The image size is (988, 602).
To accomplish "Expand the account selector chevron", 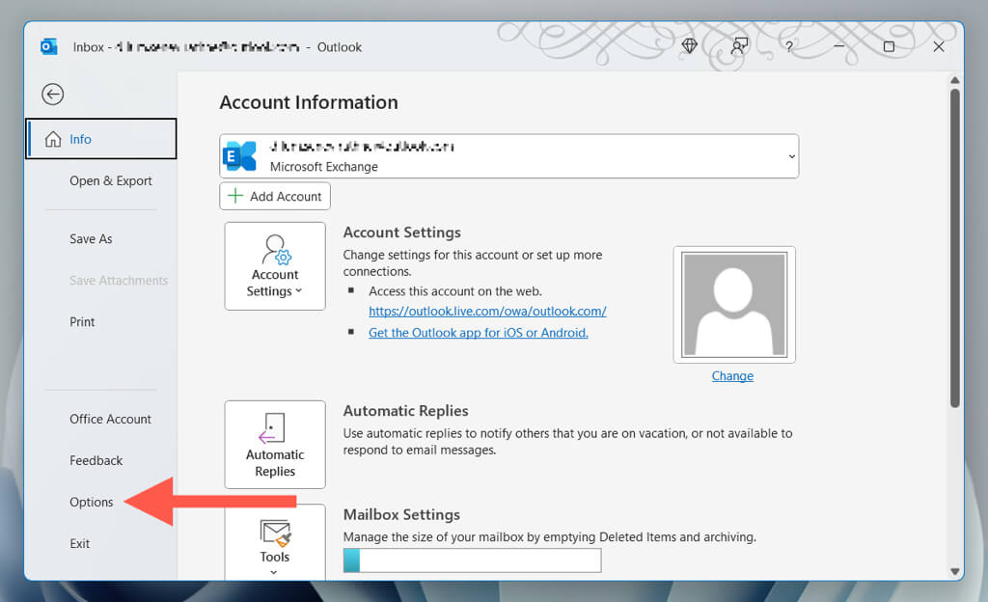I will pyautogui.click(x=791, y=156).
